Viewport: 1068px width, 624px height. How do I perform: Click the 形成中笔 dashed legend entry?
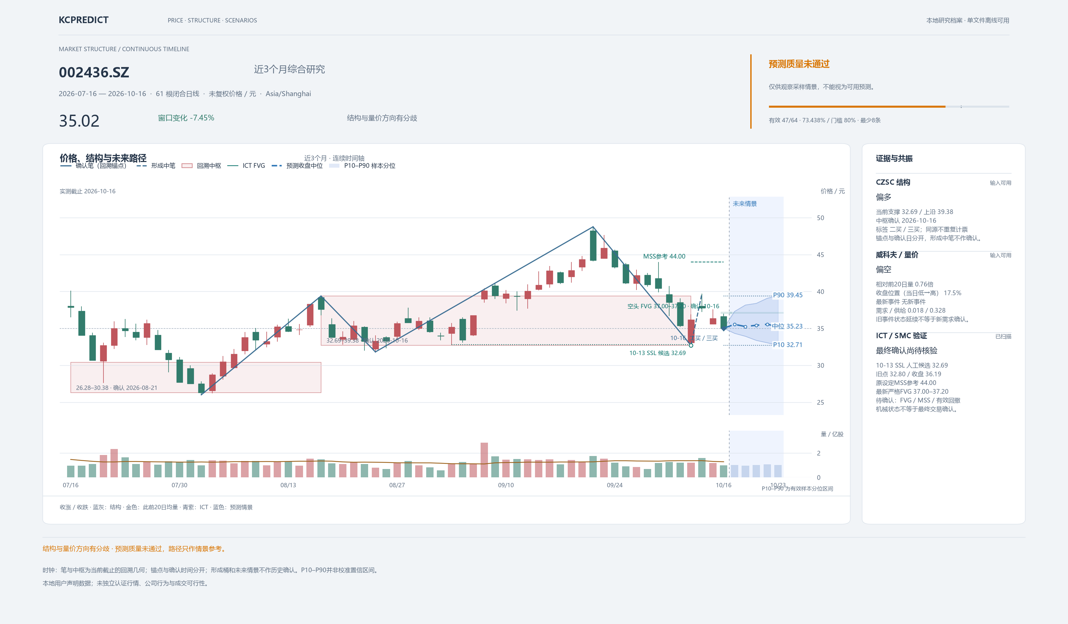156,166
